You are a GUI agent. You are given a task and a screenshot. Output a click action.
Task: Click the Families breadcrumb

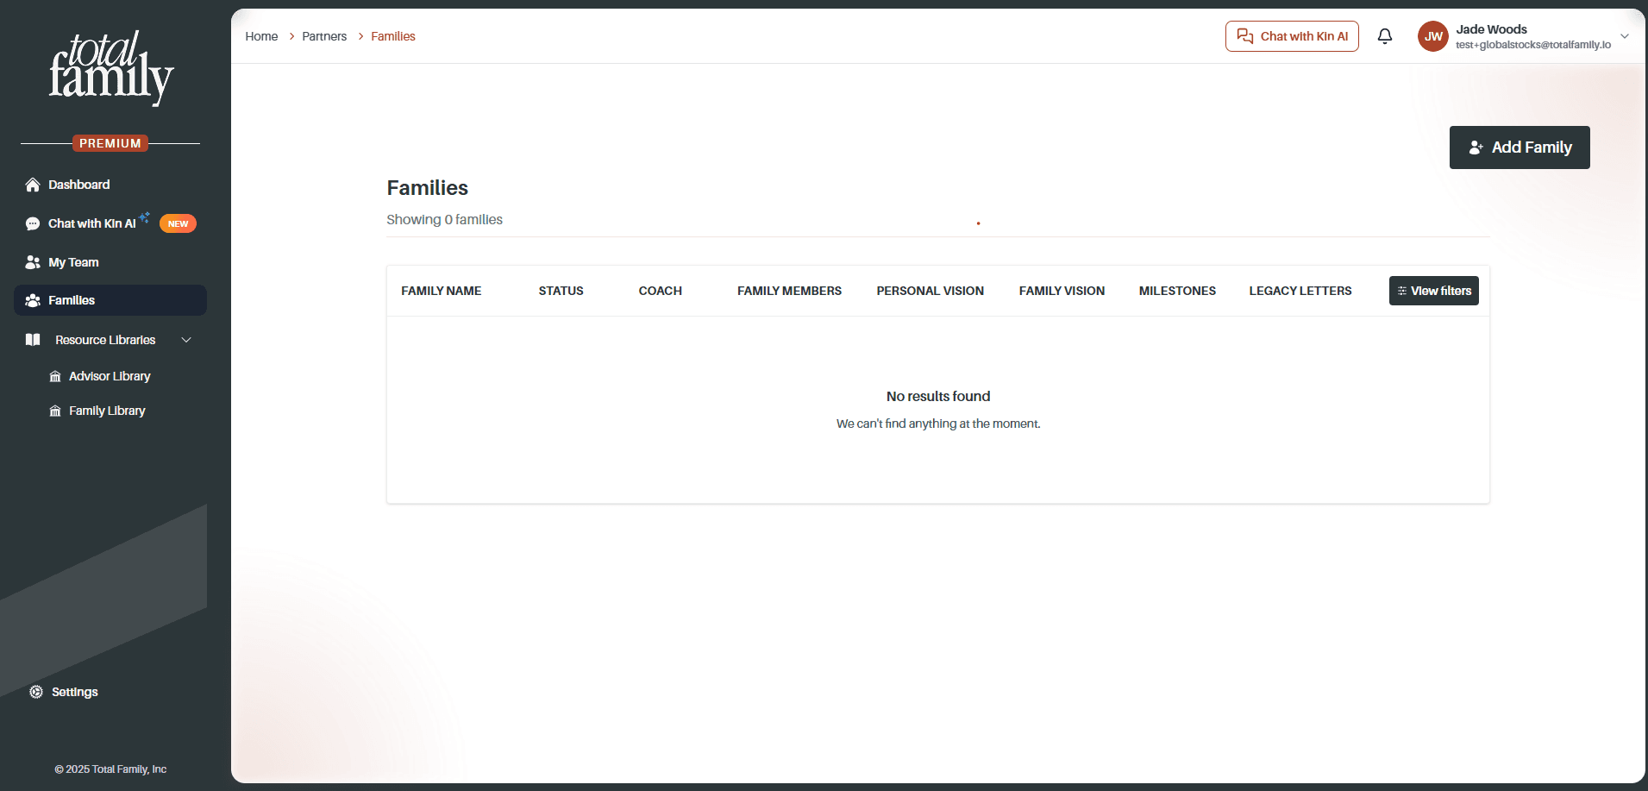tap(393, 36)
